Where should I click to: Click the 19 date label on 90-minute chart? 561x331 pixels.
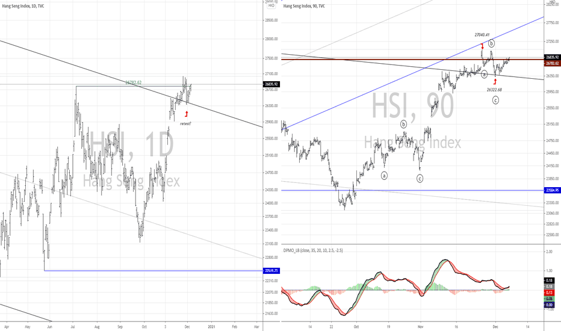[x=388, y=327]
